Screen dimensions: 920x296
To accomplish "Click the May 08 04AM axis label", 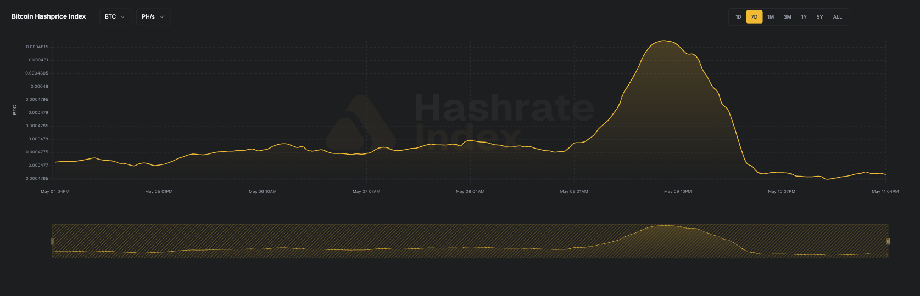I will click(470, 192).
